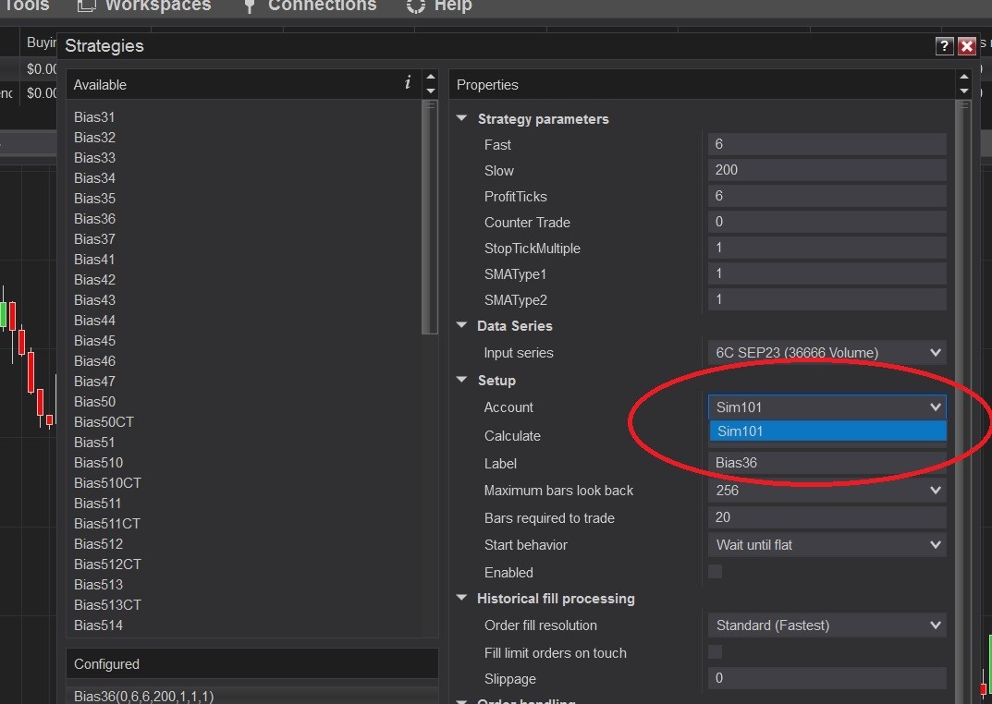
Task: Collapse the Data Series section
Action: (x=462, y=325)
